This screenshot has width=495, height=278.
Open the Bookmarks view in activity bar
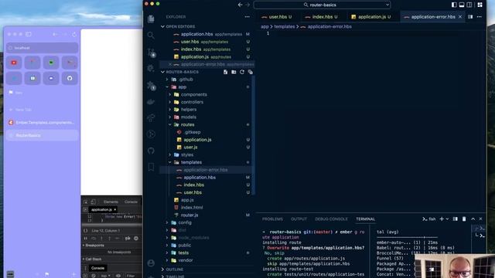[151, 167]
